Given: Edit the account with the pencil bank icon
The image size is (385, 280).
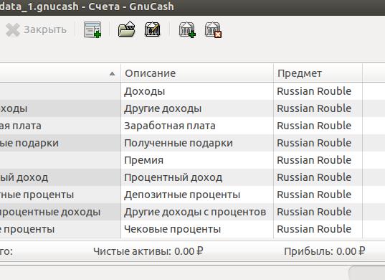Looking at the screenshot, I should coord(152,29).
